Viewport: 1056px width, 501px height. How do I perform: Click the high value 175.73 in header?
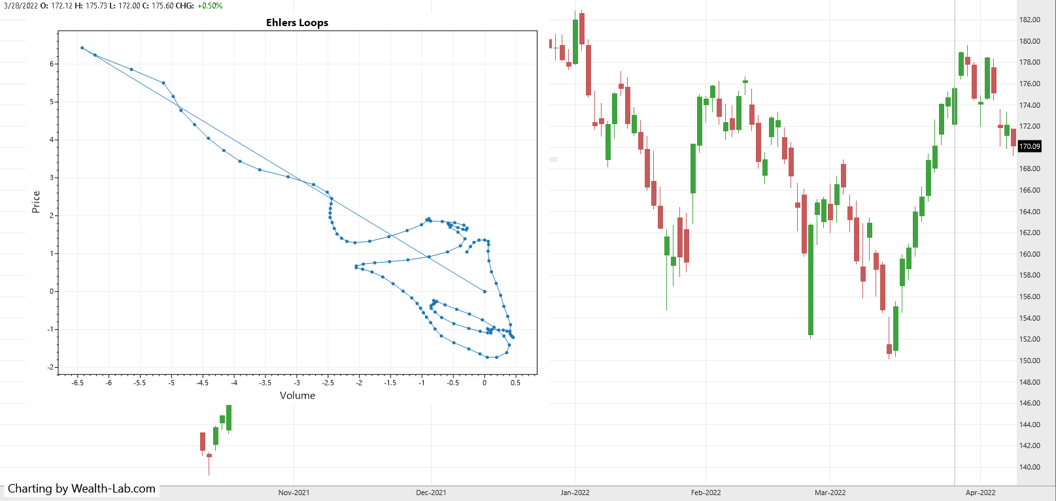tap(97, 5)
